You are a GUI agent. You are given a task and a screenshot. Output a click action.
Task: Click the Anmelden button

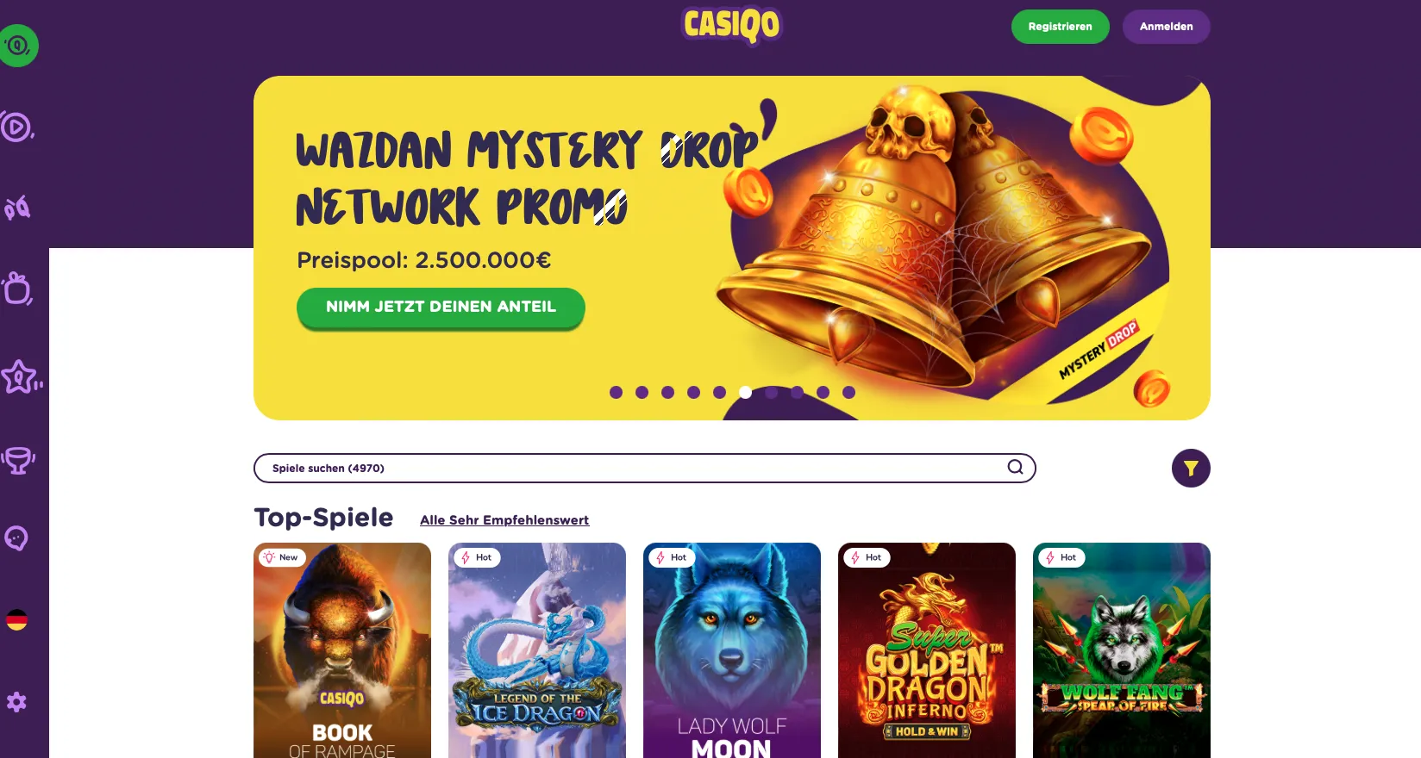(x=1166, y=27)
